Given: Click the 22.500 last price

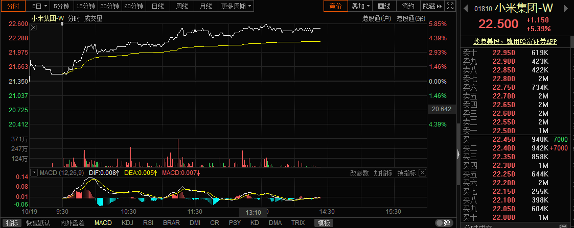Looking at the screenshot, I should (498, 24).
